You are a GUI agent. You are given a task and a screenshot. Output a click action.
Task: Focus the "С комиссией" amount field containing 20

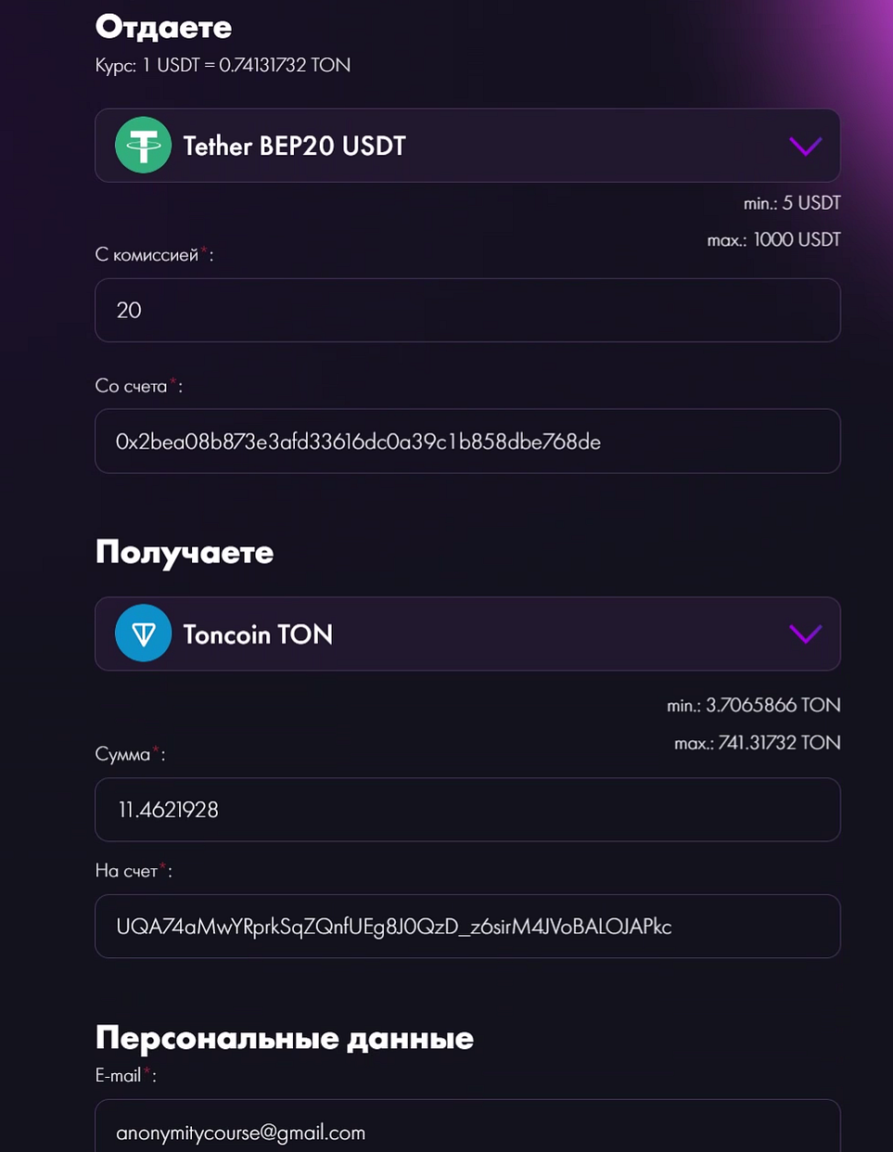(x=467, y=310)
